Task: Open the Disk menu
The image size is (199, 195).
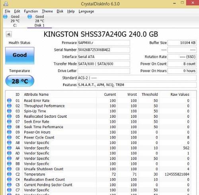Action: point(60,11)
